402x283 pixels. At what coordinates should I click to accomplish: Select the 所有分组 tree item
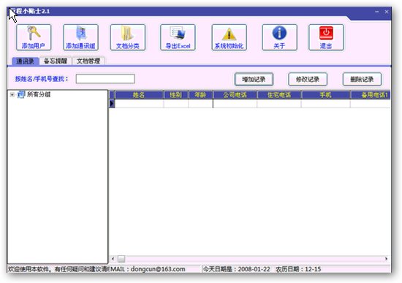(x=39, y=94)
